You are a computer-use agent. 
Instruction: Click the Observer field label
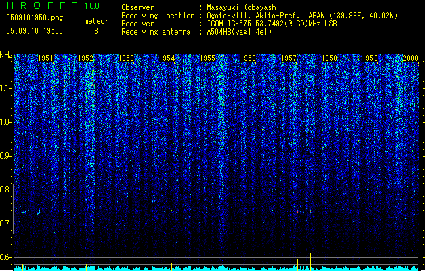[x=137, y=7]
